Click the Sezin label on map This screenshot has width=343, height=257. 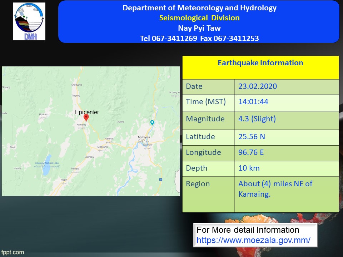point(13,147)
